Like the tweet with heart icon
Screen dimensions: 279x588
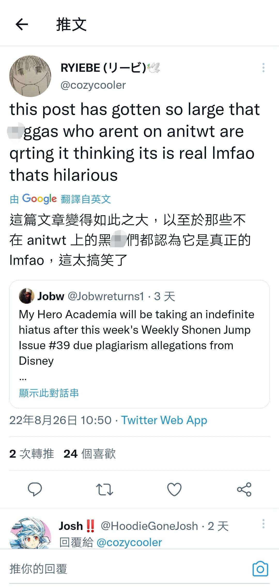click(x=174, y=489)
